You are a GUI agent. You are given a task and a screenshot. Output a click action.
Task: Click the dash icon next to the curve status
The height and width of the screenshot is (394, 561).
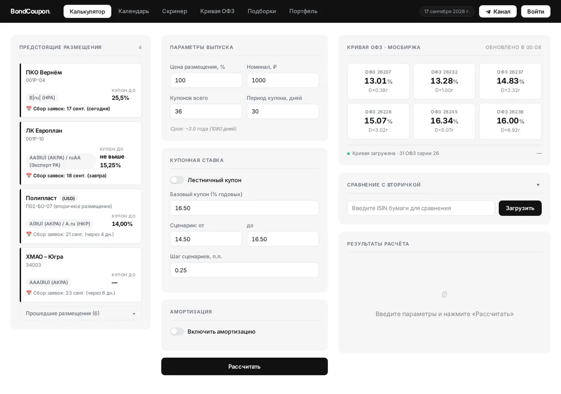[539, 153]
